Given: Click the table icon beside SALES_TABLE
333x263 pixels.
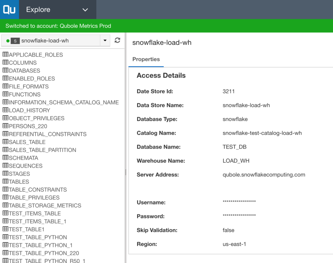Looking at the screenshot, I should click(x=5, y=142).
